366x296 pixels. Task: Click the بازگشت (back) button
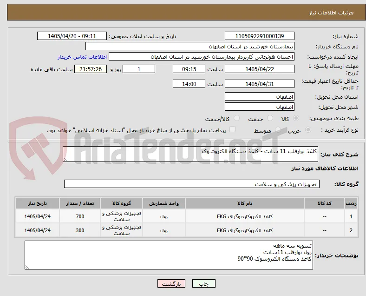(171, 283)
